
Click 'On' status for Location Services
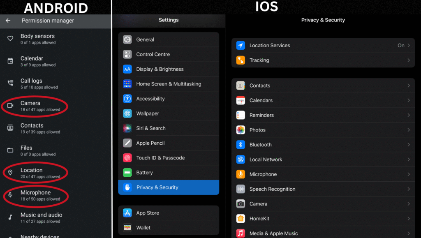pos(401,45)
